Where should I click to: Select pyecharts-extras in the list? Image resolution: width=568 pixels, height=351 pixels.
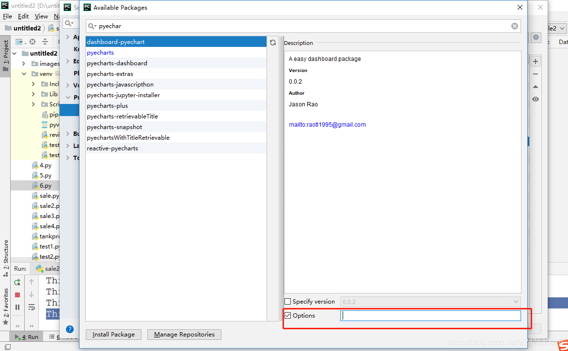176,74
